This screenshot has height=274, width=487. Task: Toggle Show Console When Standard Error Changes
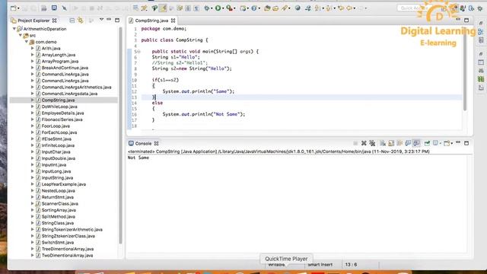[417, 143]
